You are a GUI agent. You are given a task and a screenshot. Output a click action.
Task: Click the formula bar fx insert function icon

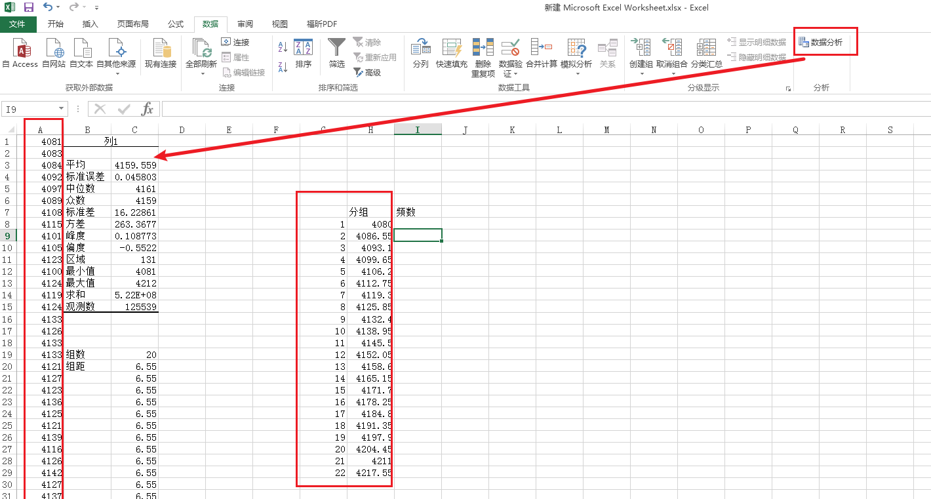pos(148,109)
